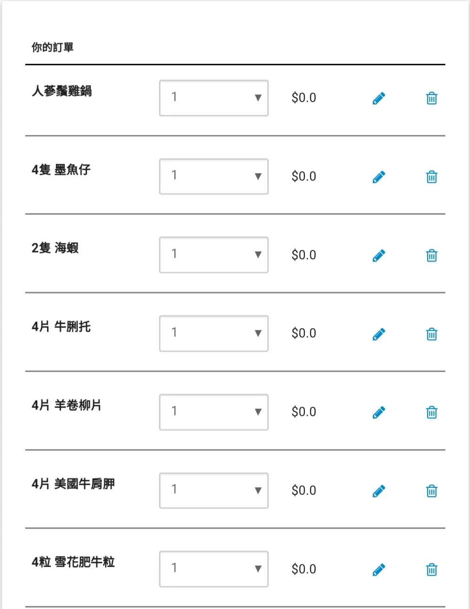Edit the 4片 牛胸托 entry
The image size is (470, 609).
click(x=379, y=334)
